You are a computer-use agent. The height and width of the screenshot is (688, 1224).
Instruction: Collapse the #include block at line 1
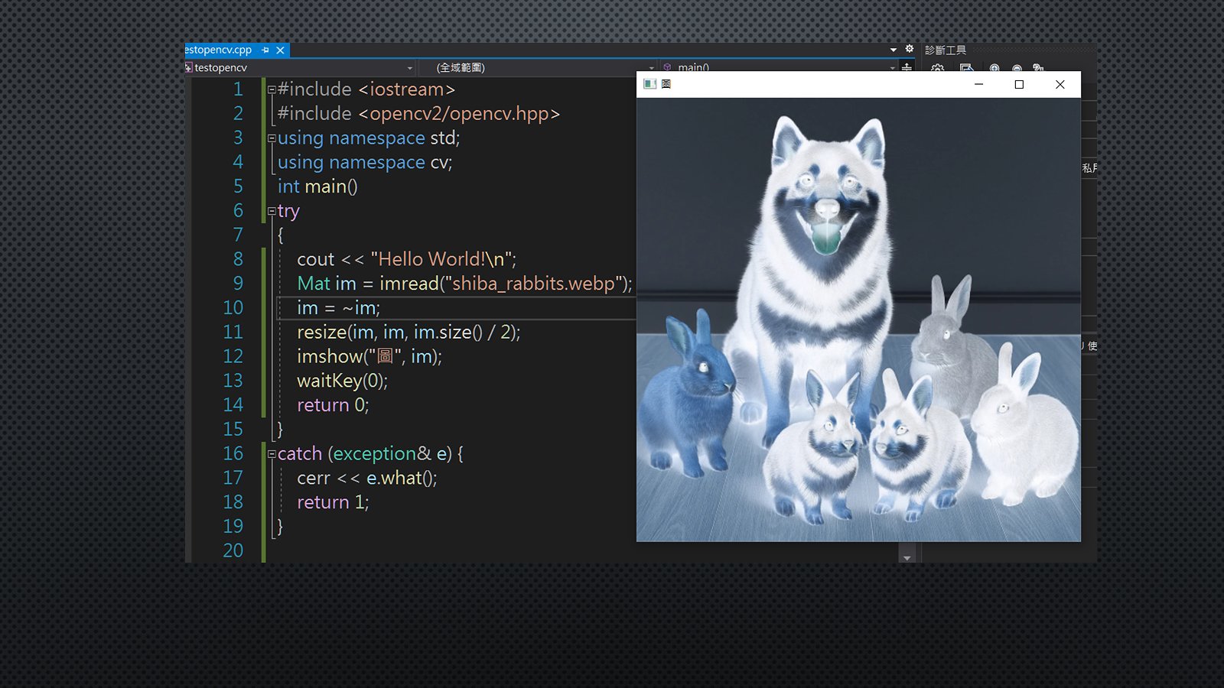pos(272,89)
